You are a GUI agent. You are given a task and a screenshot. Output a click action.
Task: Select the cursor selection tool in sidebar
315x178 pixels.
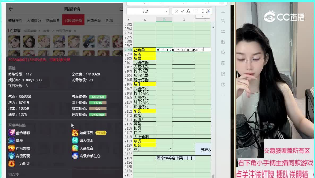223,21
